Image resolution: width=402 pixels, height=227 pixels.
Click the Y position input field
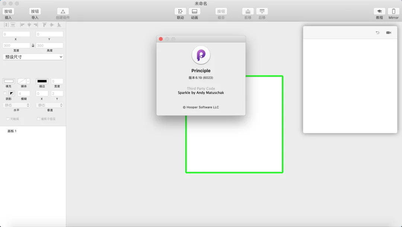tap(50, 34)
